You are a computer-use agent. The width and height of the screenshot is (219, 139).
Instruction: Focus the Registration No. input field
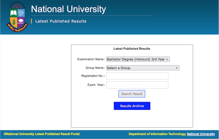tap(137, 76)
